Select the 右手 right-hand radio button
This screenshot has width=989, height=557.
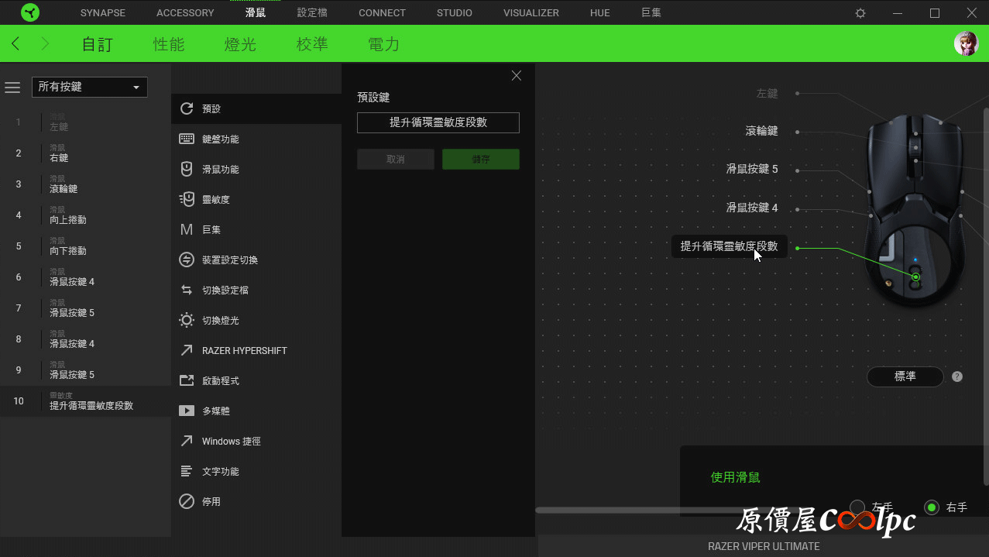click(932, 507)
